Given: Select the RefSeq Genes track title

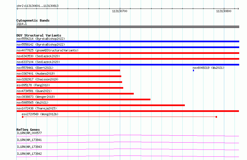Looking at the screenshot, I should (28, 130).
